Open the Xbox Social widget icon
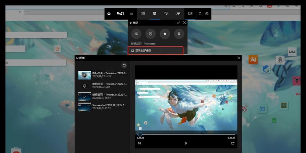This screenshot has width=306, height=153. click(178, 13)
